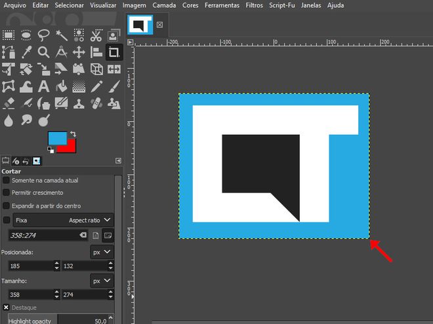Image resolution: width=433 pixels, height=324 pixels.
Task: Select the Rectangle Select tool
Action: point(9,35)
